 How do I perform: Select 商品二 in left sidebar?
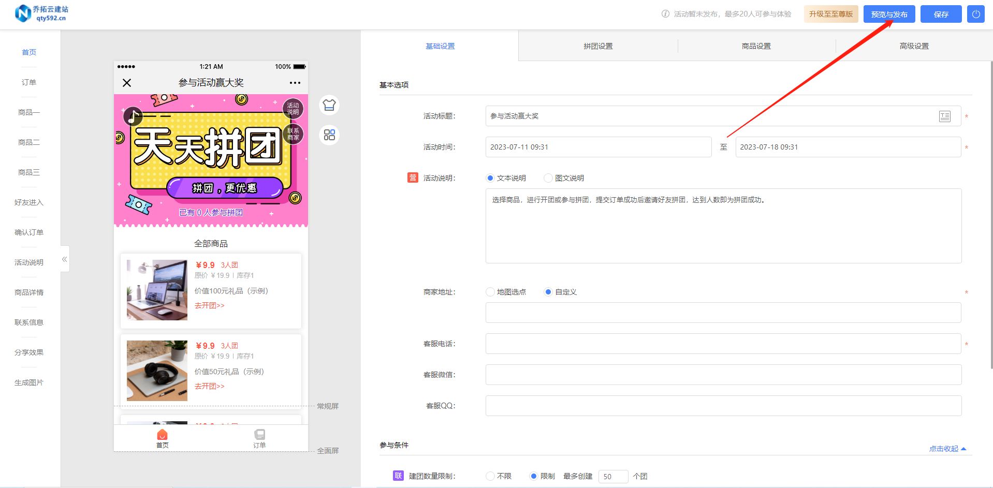pos(29,142)
